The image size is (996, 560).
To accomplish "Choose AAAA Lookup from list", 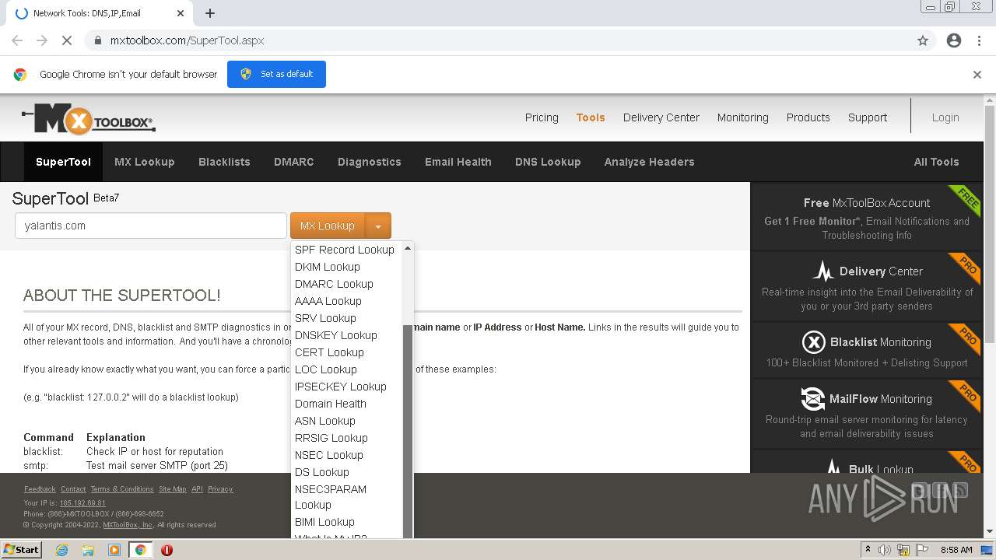I will [x=328, y=301].
